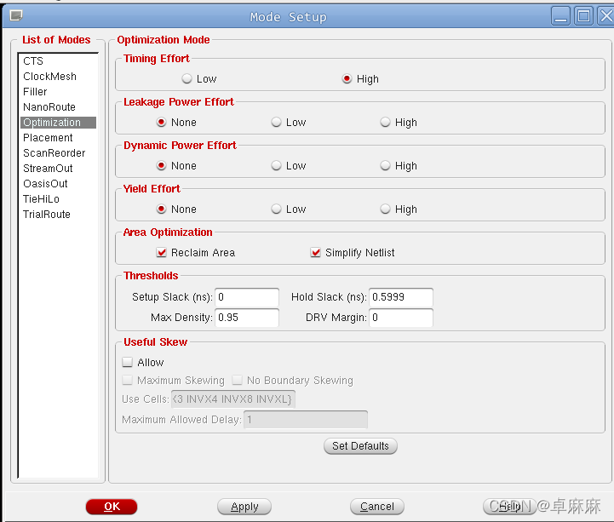Click the Hold Slack (ns) field
The image size is (614, 522).
(x=401, y=297)
